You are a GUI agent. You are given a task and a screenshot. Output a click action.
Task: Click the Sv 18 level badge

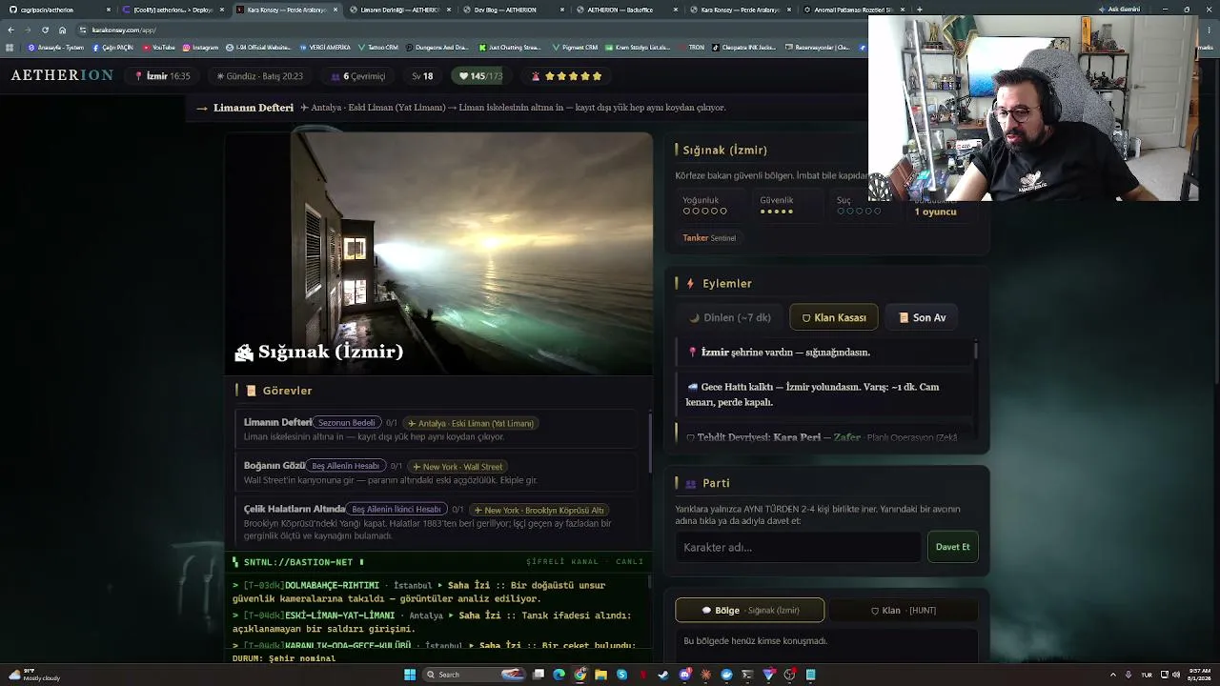[422, 76]
